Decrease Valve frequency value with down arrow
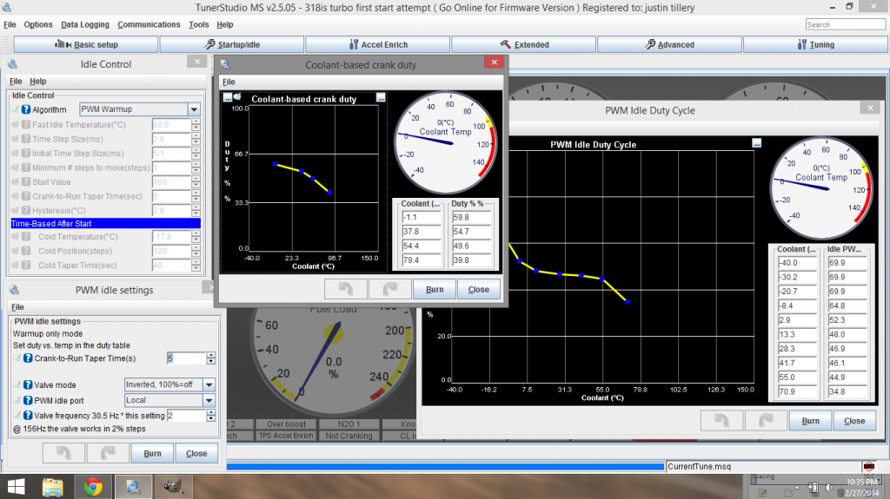 [x=211, y=418]
